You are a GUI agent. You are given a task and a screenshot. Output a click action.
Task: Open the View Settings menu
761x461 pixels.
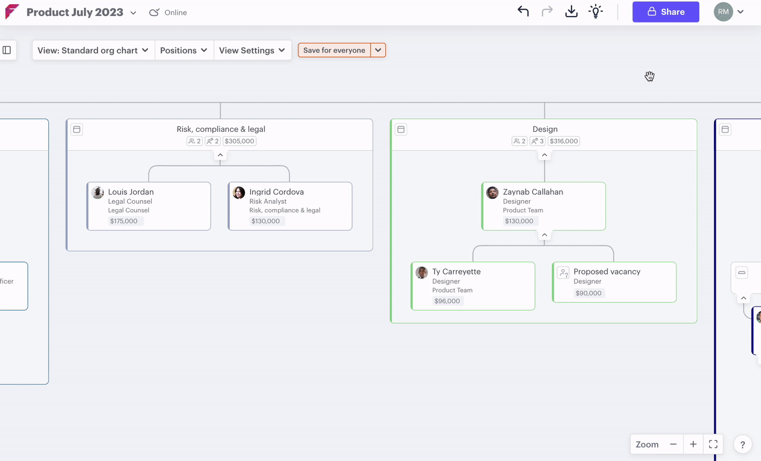[x=252, y=50]
